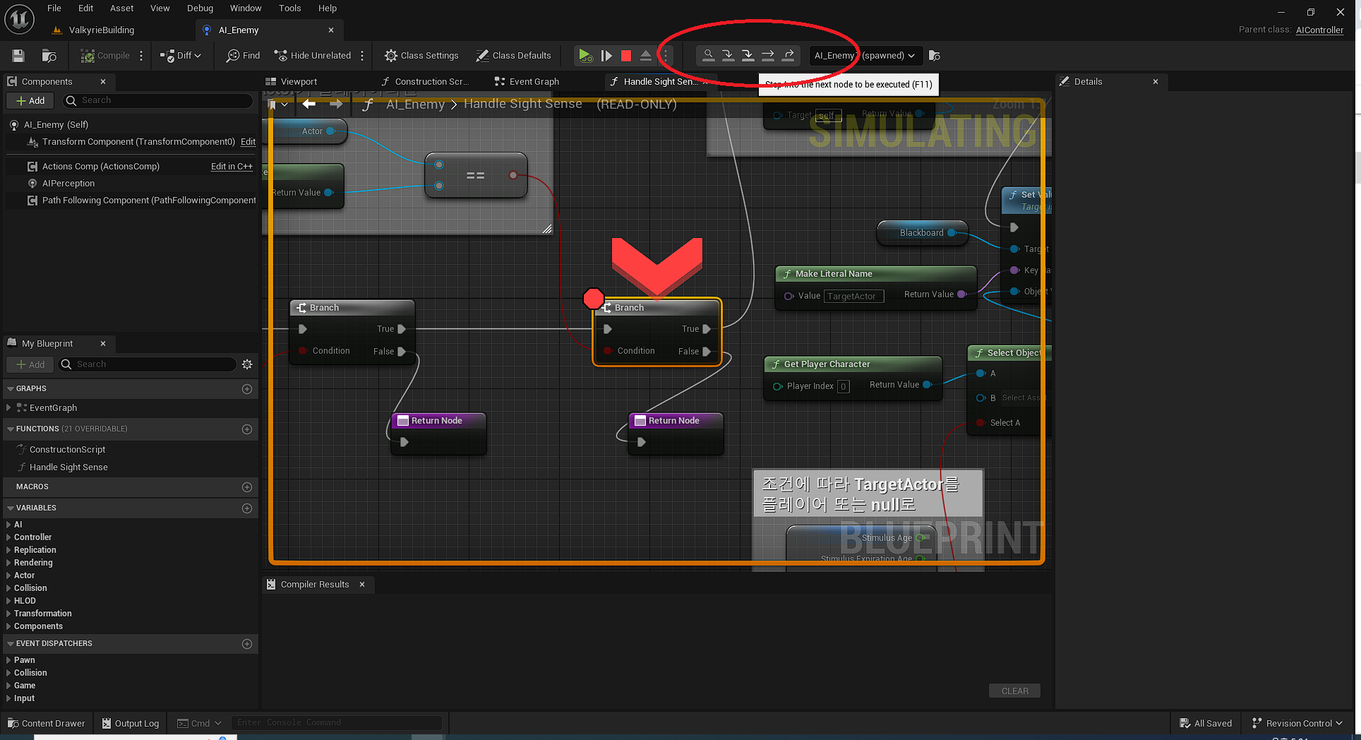
Task: Navigate back in graph history
Action: coord(308,105)
